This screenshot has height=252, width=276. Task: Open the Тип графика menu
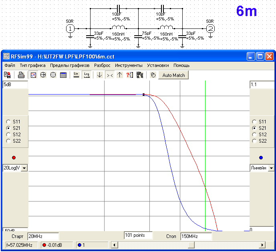[32, 65]
